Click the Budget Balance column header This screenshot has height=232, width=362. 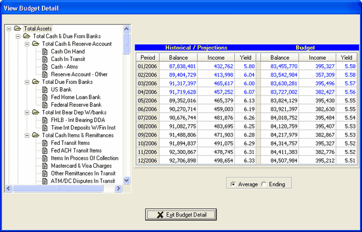click(280, 58)
